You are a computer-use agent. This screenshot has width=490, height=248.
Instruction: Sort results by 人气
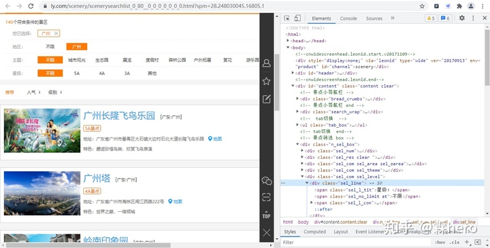click(x=34, y=92)
